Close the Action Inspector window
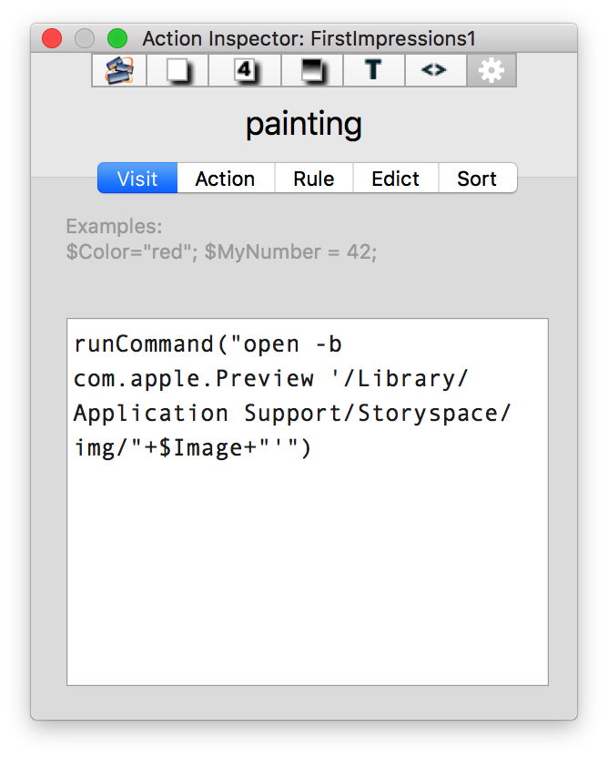Screen dimensions: 608x758 [52, 38]
